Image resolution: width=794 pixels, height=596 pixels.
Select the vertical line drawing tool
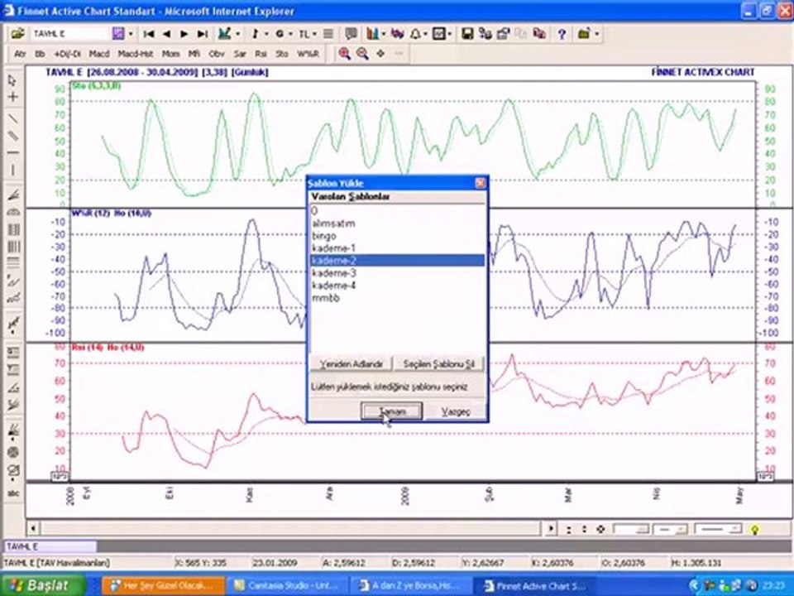coord(12,170)
